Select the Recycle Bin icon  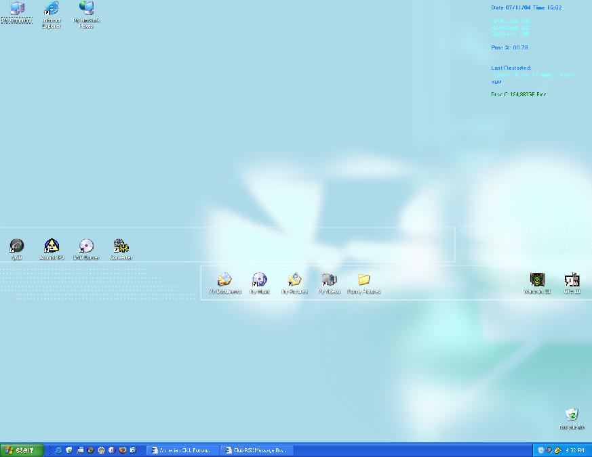tap(572, 415)
